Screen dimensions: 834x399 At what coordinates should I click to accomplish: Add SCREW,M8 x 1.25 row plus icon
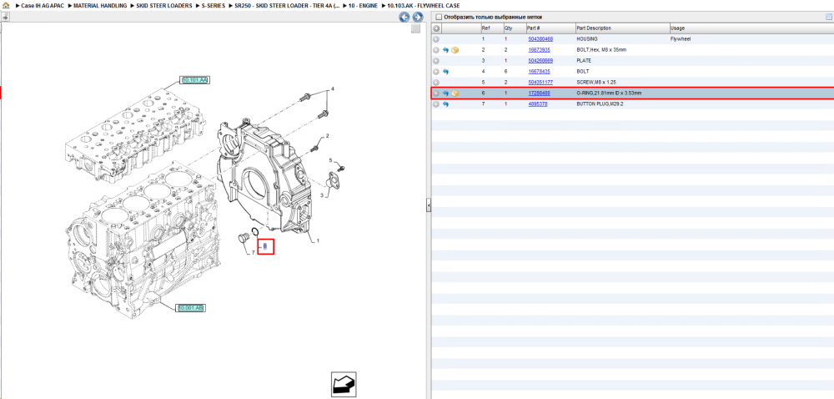436,83
